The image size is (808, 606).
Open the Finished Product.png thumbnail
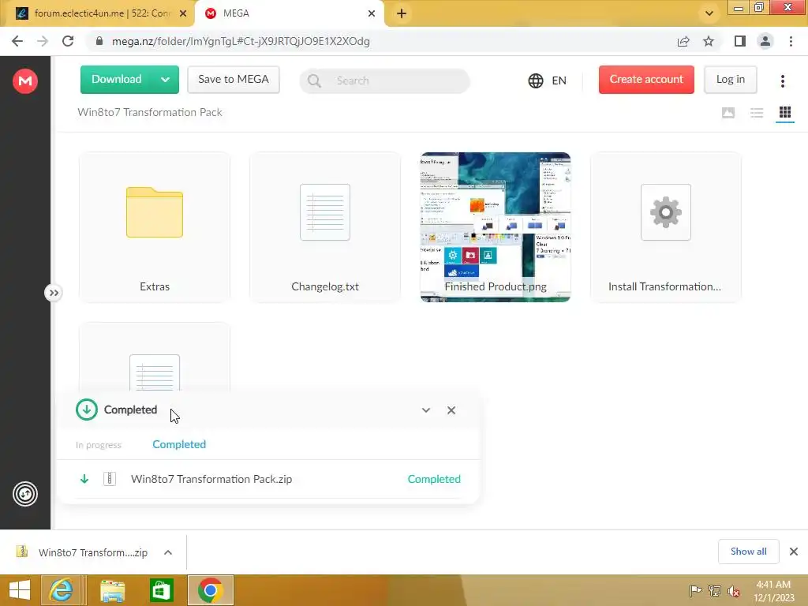pos(496,226)
